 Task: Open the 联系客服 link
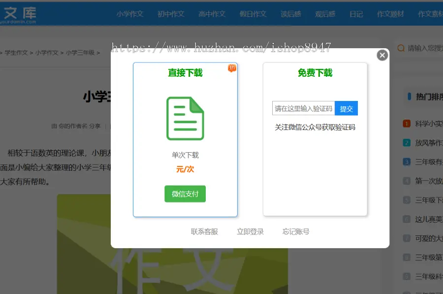coord(204,231)
